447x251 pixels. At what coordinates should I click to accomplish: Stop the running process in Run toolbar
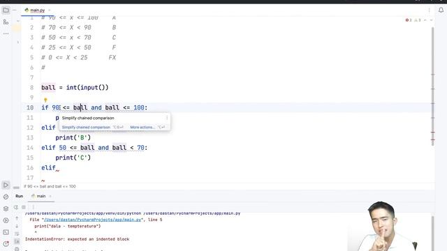pos(24,207)
